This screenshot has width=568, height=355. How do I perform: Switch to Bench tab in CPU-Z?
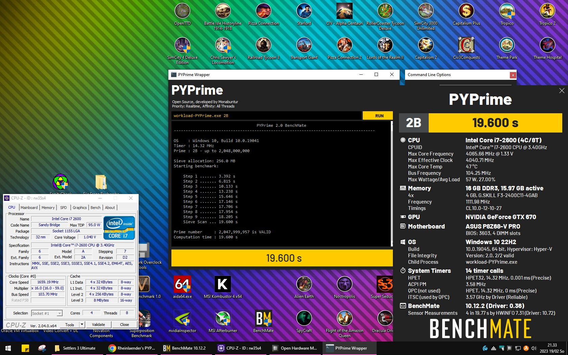[x=96, y=208]
